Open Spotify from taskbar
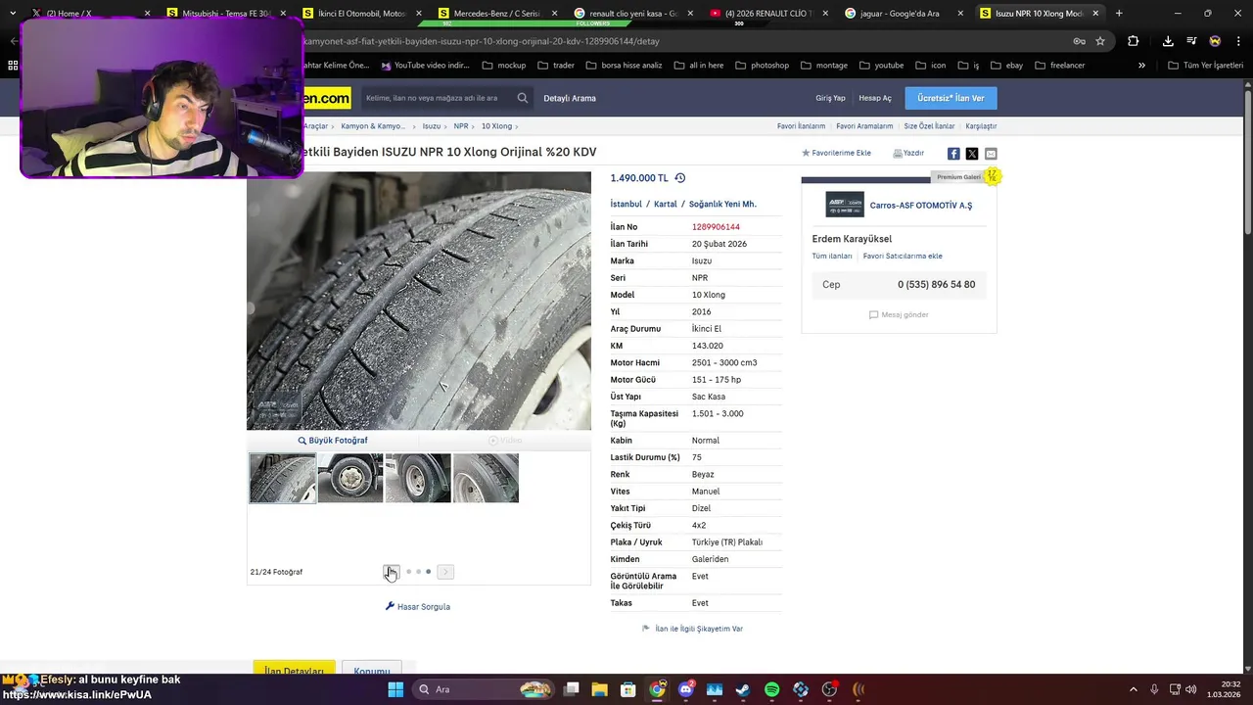1253x705 pixels. tap(771, 689)
